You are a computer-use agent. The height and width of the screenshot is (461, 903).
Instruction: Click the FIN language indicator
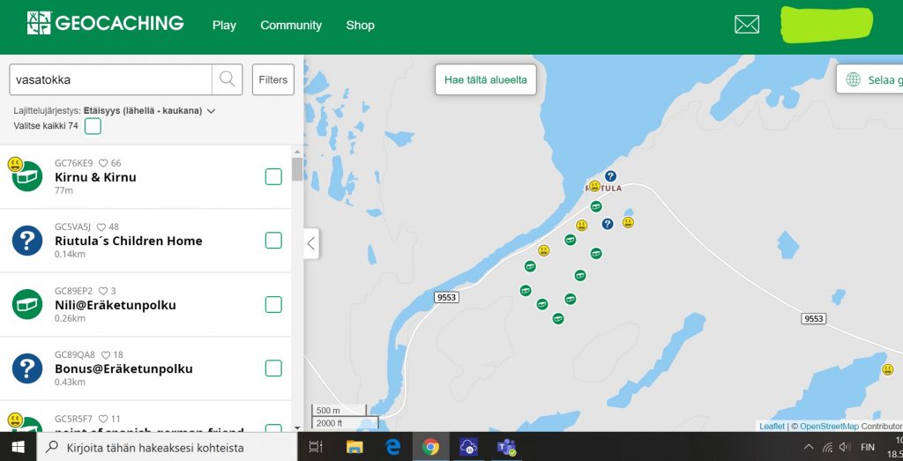tap(868, 447)
